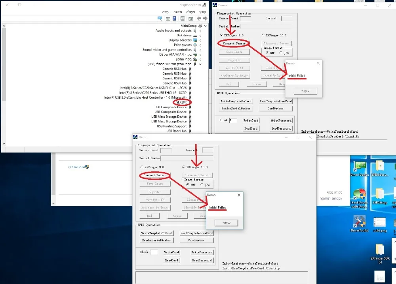Click the app icon in front Demo title bar

tap(135, 137)
